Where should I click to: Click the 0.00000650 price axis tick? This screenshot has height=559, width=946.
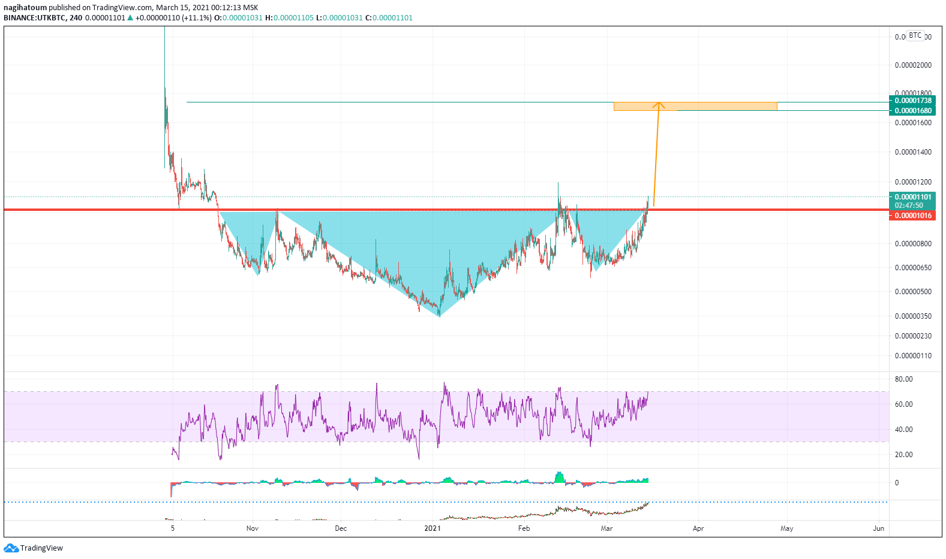(913, 268)
